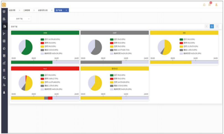The width and height of the screenshot is (224, 134).
Task: Click the pie chart in the 210T card
Action: (x=95, y=47)
